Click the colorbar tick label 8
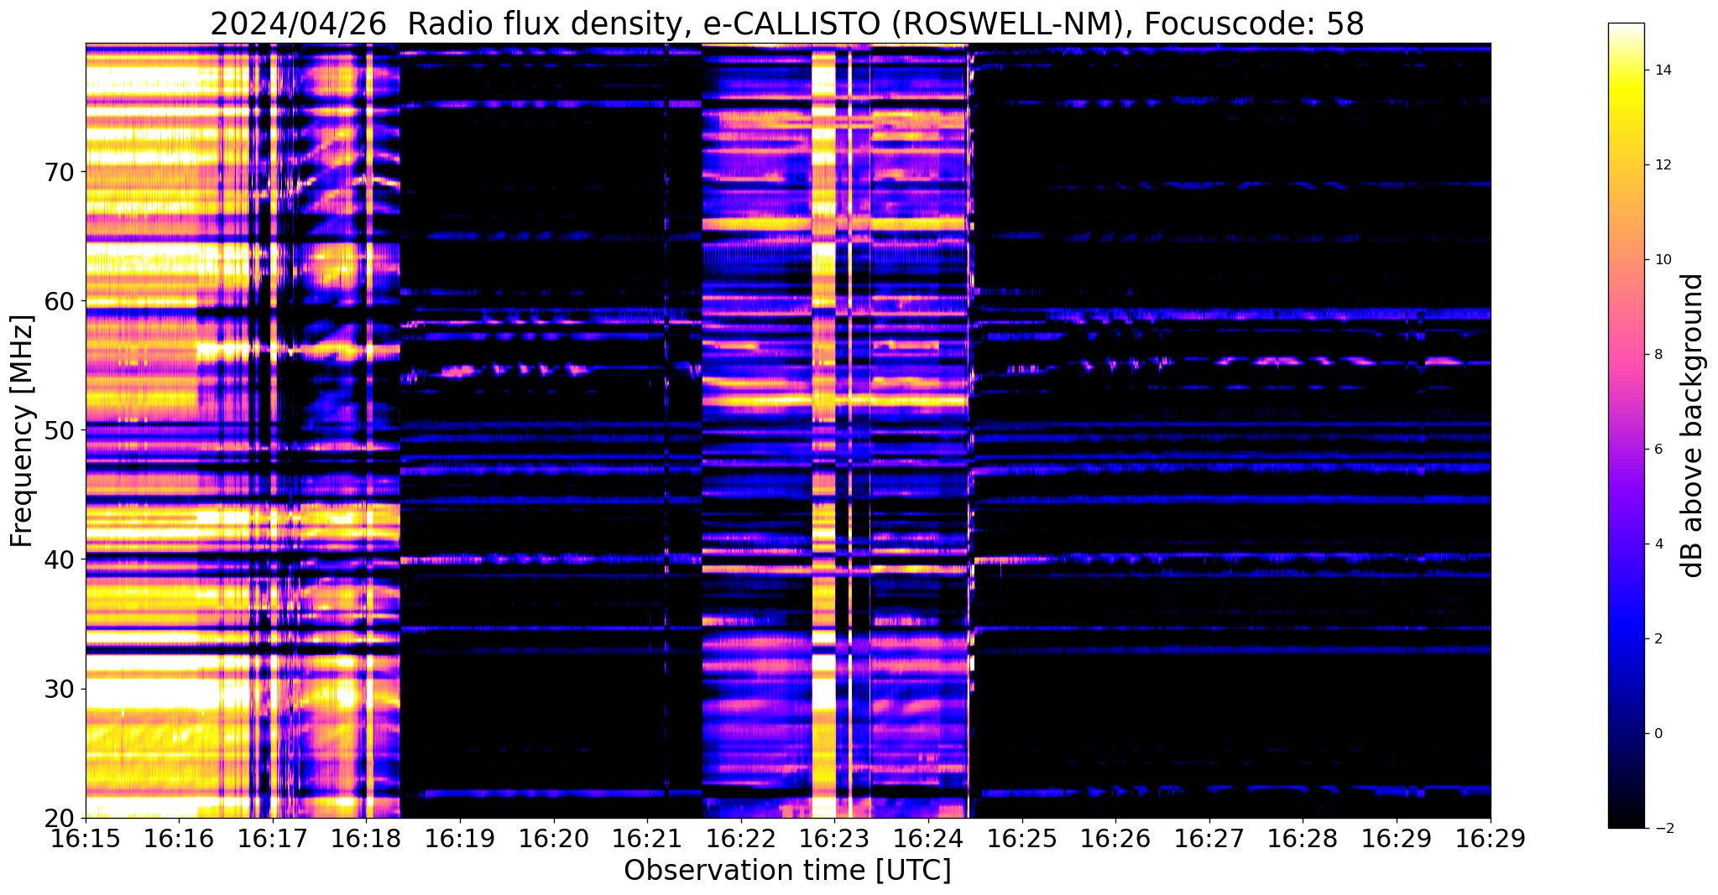This screenshot has width=1718, height=895. (1658, 355)
